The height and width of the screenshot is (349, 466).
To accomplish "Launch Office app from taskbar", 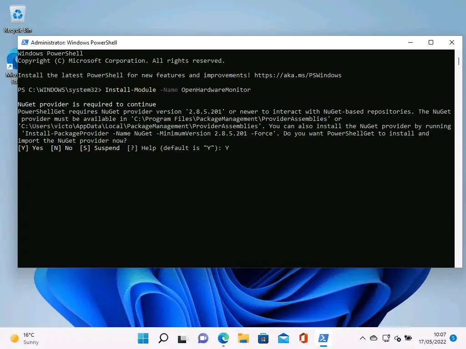I will [x=304, y=338].
